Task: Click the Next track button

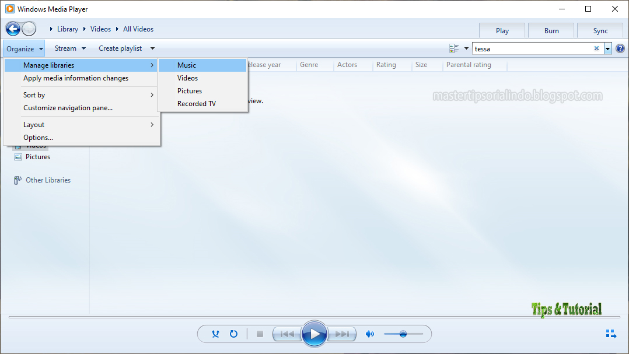Action: (x=342, y=334)
